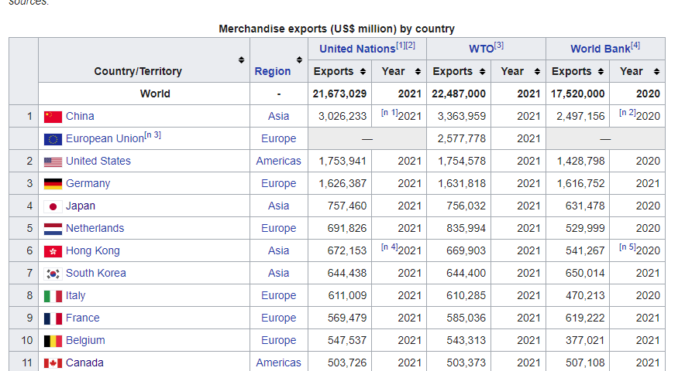685x371 pixels.
Task: Open note [n 5] in Hong Kong row
Action: (x=628, y=247)
